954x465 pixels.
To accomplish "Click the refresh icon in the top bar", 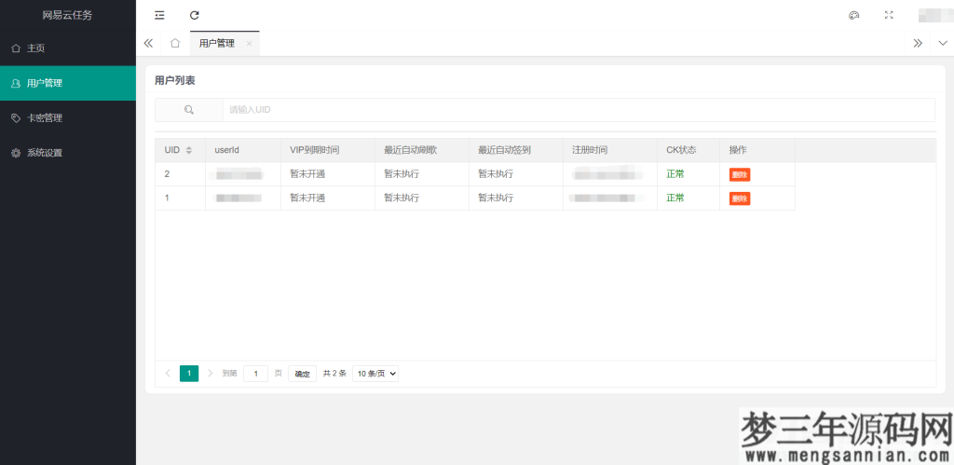I will pyautogui.click(x=194, y=15).
